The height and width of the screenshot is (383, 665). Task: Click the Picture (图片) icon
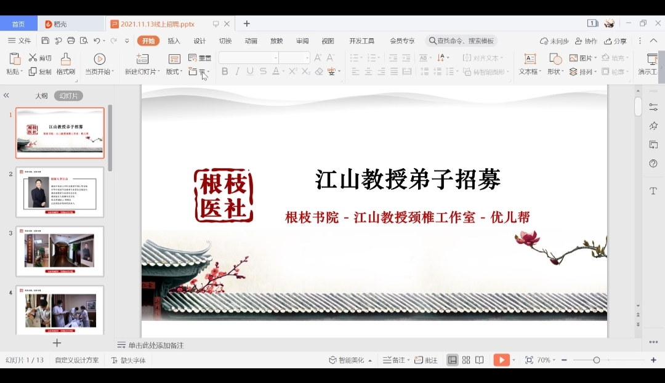point(573,58)
